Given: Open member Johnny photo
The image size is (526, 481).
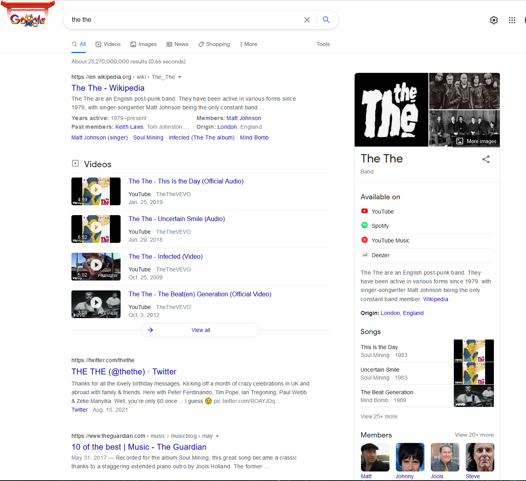Looking at the screenshot, I should 410,457.
